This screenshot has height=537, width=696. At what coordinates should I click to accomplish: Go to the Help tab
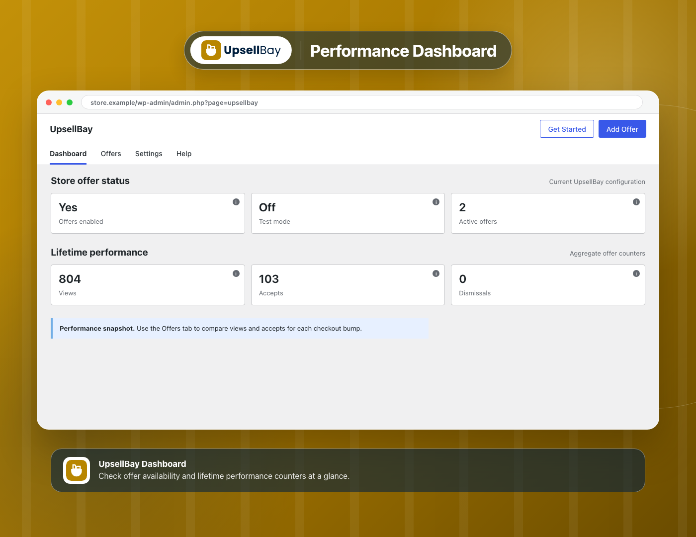[184, 154]
